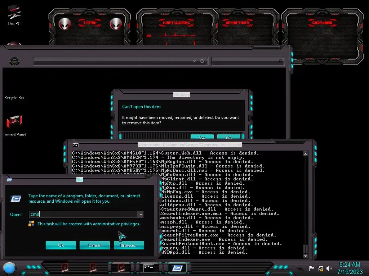Click the Start orb button
The height and width of the screenshot is (276, 369).
[9, 268]
